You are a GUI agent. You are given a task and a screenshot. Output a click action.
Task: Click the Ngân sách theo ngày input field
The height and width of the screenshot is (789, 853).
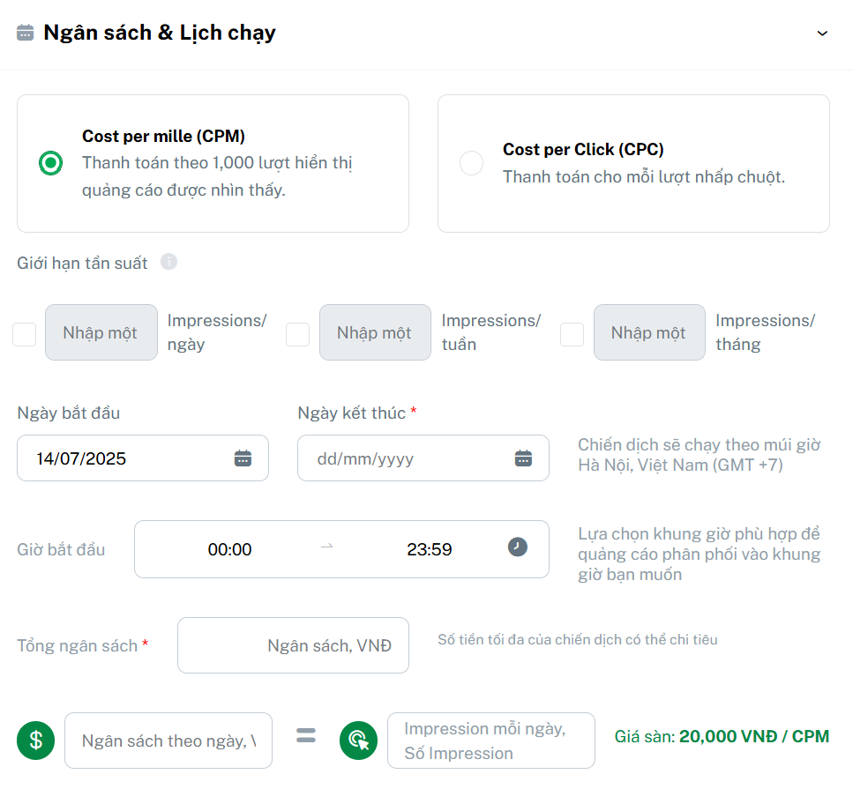point(168,741)
